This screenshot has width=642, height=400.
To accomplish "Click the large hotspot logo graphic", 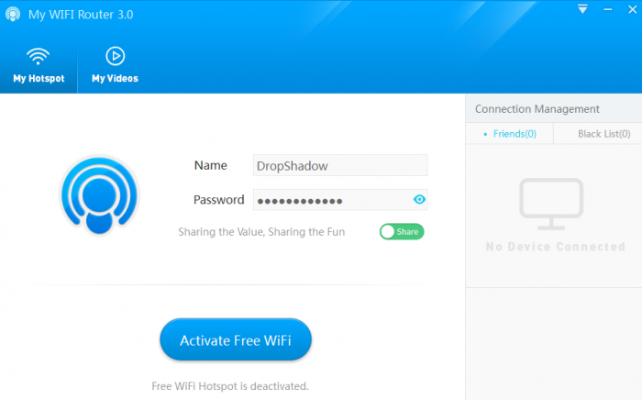I will pos(99,194).
